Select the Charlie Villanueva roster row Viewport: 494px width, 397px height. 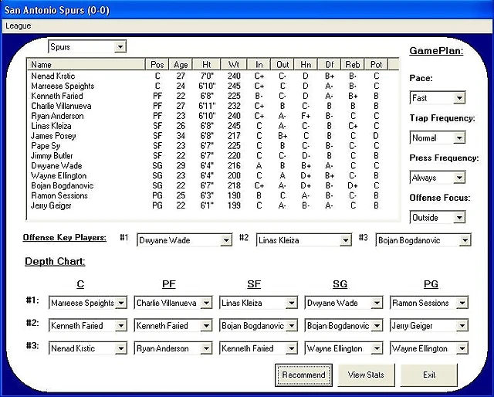pyautogui.click(x=213, y=106)
